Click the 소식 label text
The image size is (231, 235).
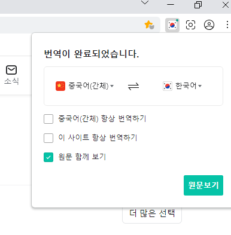click(x=11, y=81)
